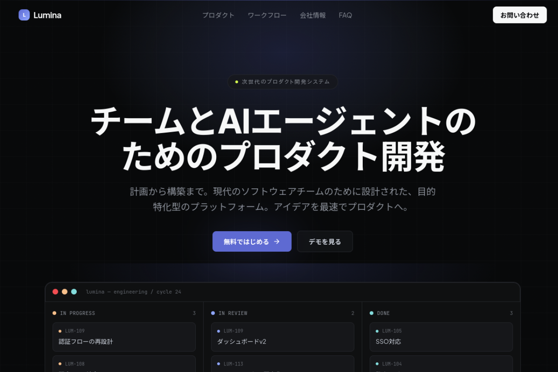
Task: Open the ワークフロー nav link
Action: coord(267,15)
